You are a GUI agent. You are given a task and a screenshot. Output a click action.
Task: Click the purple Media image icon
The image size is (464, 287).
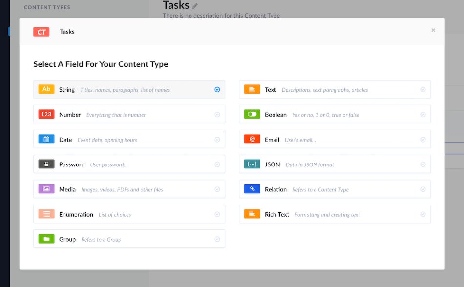click(46, 189)
